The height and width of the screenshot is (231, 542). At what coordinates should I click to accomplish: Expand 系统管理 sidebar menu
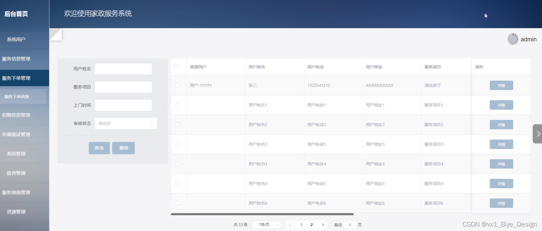(x=24, y=154)
